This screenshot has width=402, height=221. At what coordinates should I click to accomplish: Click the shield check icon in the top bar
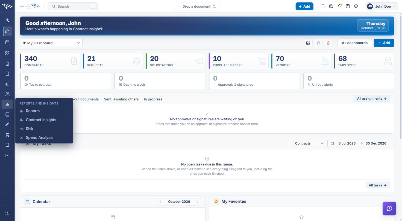[356, 6]
